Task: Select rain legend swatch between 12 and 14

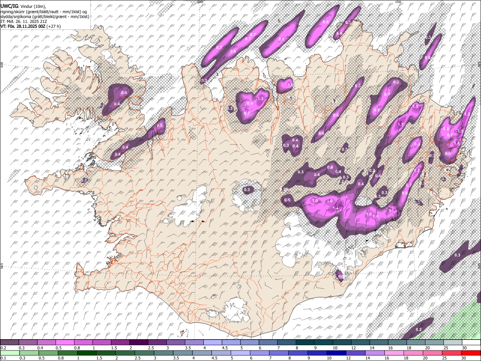Action: tap(355, 353)
